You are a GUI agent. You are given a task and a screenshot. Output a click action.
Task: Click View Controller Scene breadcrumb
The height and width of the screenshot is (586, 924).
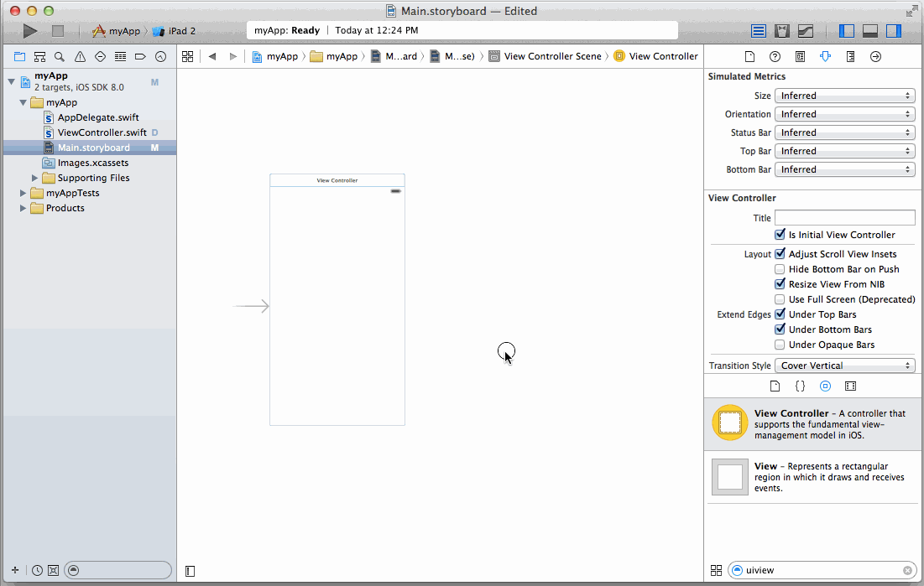click(546, 56)
